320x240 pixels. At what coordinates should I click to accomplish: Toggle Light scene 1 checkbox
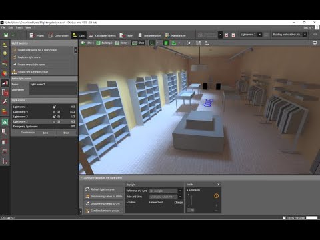click(x=54, y=107)
